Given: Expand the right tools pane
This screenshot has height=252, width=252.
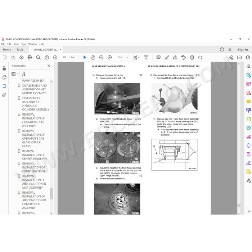Looking at the screenshot, I should (249, 211).
